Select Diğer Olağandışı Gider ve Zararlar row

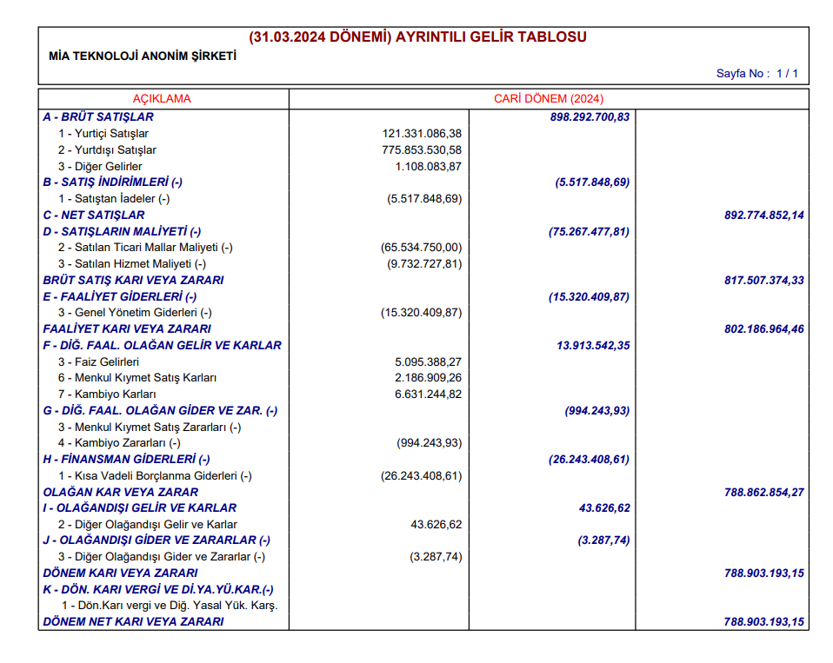coord(162,557)
